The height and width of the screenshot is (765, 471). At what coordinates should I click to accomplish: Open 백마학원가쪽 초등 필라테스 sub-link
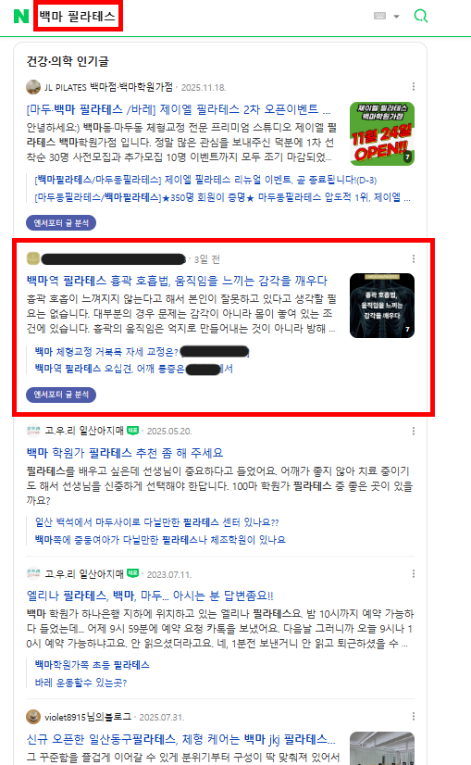coord(93,665)
